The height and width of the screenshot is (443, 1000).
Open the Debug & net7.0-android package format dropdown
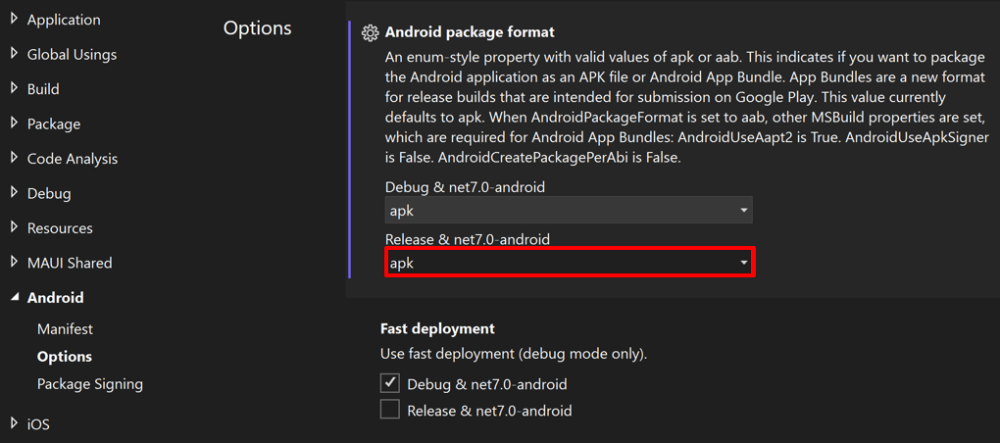pos(569,211)
